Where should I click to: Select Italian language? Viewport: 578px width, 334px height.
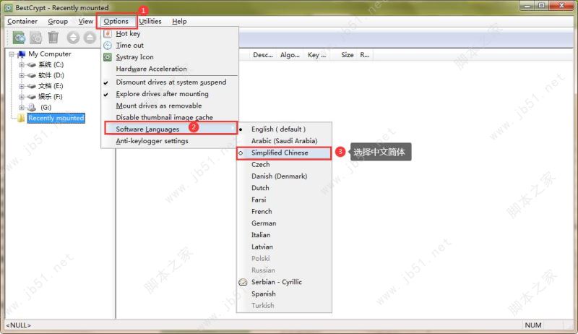[284, 235]
